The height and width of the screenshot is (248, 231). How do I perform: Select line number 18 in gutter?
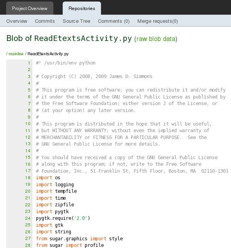[x=28, y=178]
